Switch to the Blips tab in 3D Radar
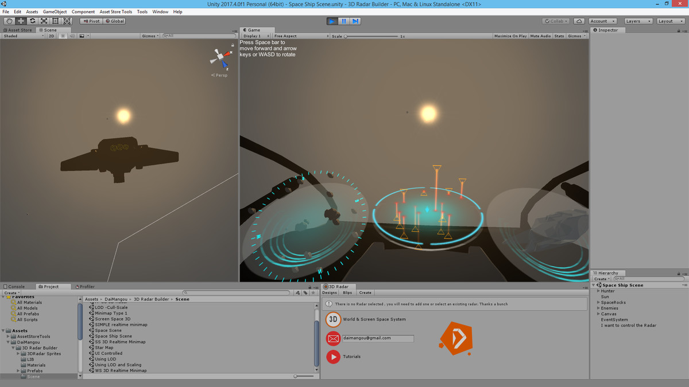Image resolution: width=689 pixels, height=387 pixels. (x=347, y=292)
